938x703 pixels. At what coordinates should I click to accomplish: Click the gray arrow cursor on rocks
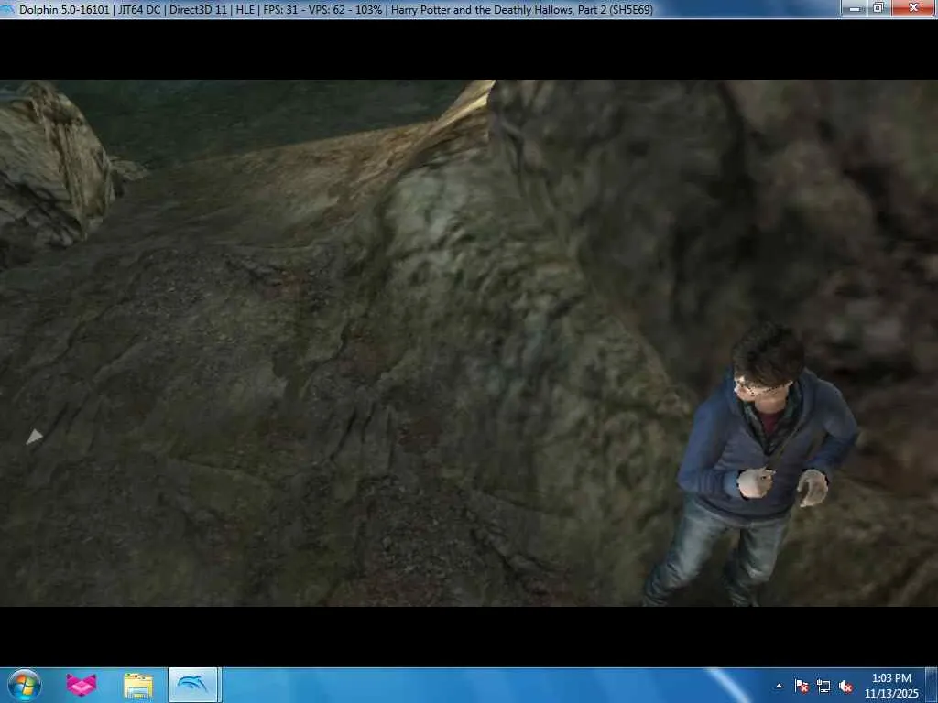(x=34, y=437)
